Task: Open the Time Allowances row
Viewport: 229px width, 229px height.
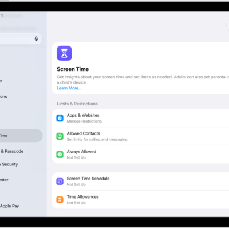Action: pyautogui.click(x=140, y=199)
